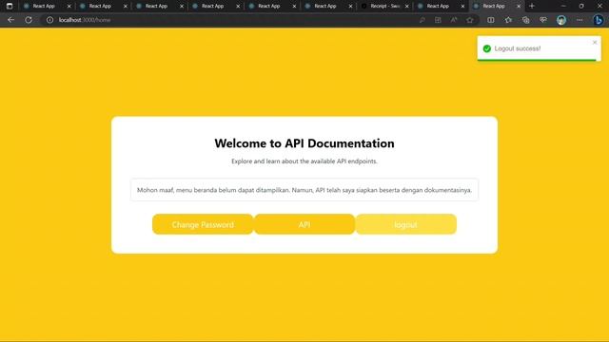Go back using the browser back arrow

click(x=10, y=20)
